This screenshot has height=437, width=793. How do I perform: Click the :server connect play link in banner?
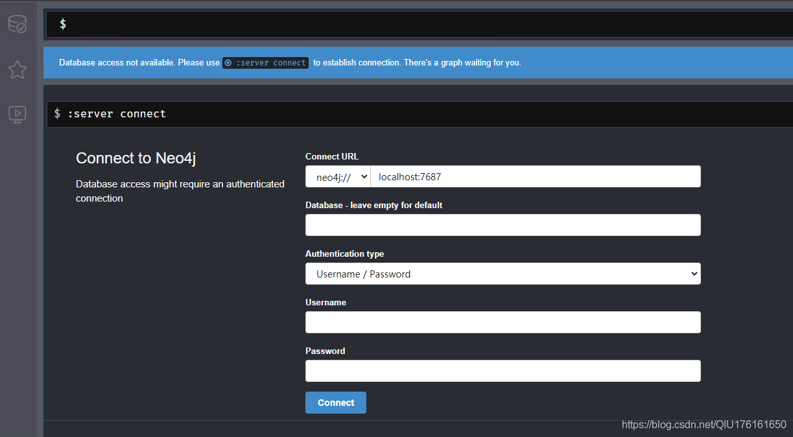(266, 63)
